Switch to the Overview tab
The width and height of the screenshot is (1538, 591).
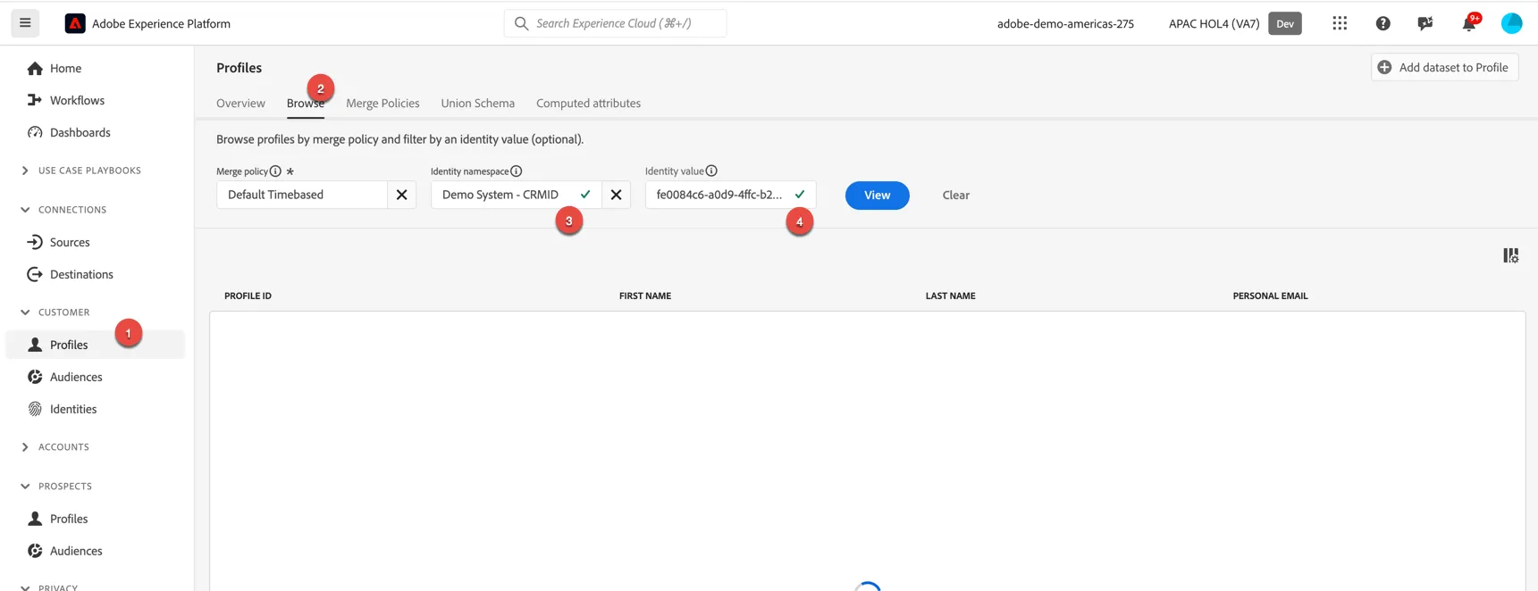(x=240, y=104)
